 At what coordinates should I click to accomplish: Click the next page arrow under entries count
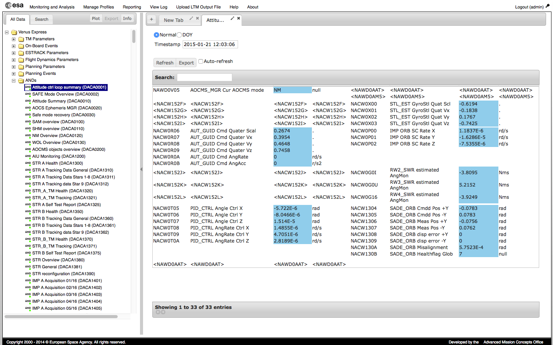(163, 312)
